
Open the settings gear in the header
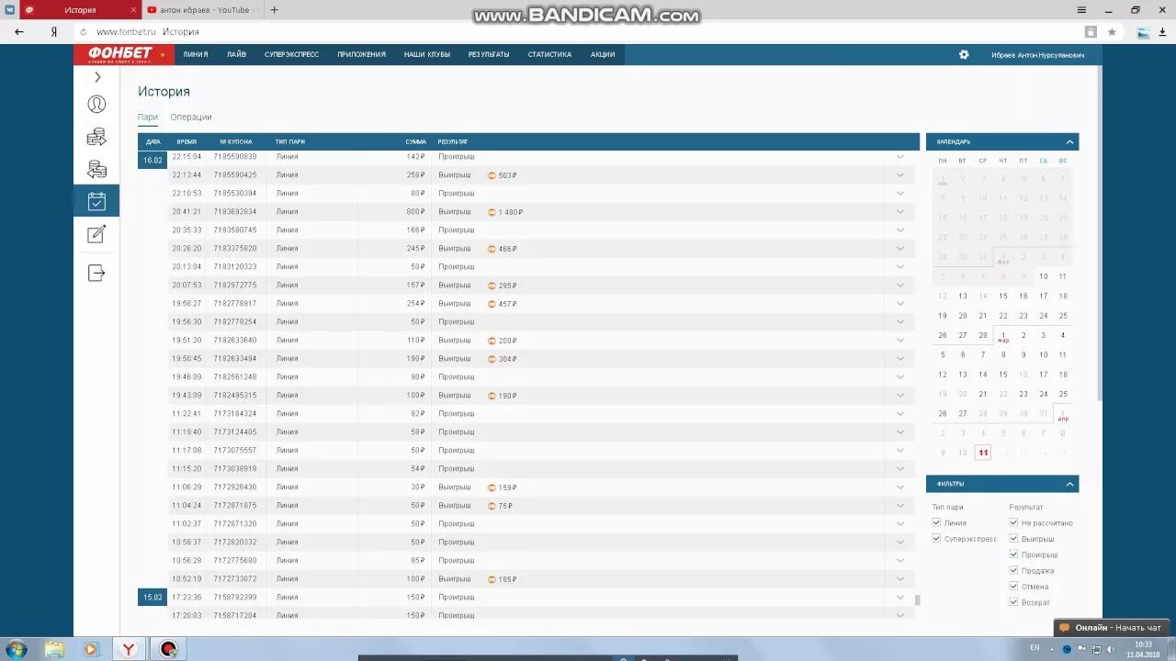[964, 54]
